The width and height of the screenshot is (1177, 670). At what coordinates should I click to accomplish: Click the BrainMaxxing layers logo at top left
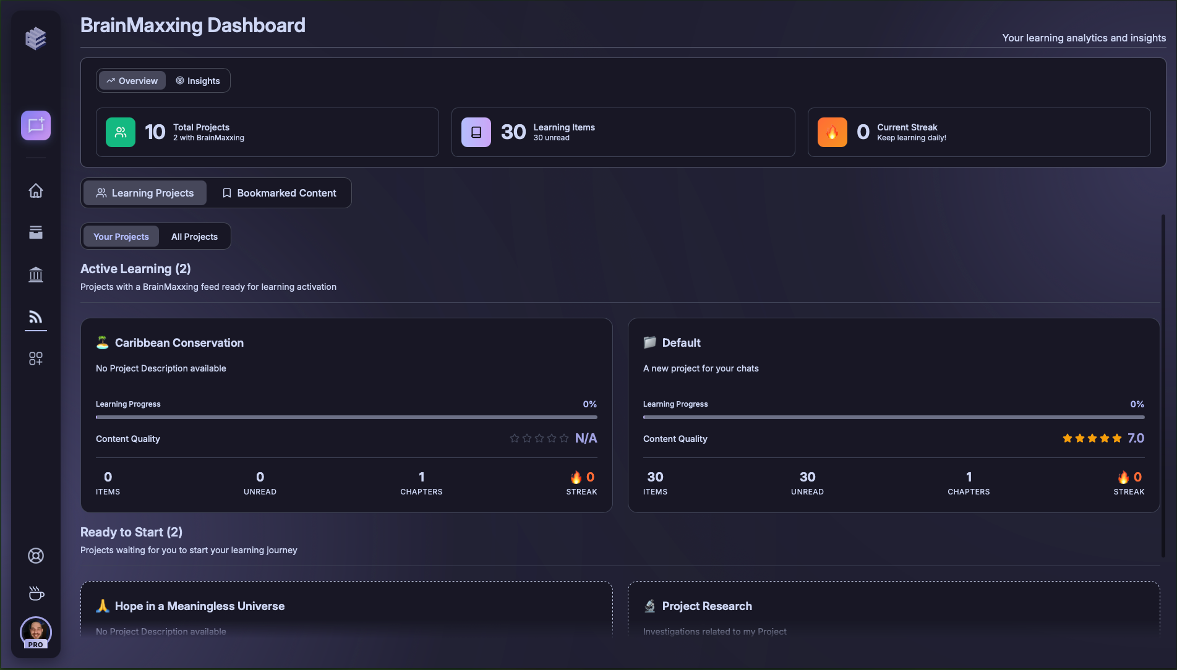tap(35, 38)
